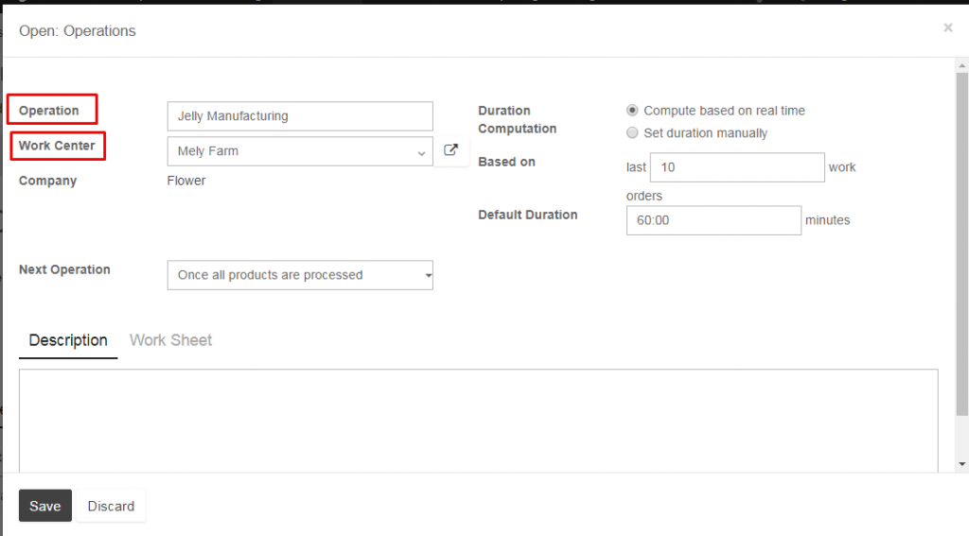
Task: Click the last work orders number field
Action: tap(737, 167)
